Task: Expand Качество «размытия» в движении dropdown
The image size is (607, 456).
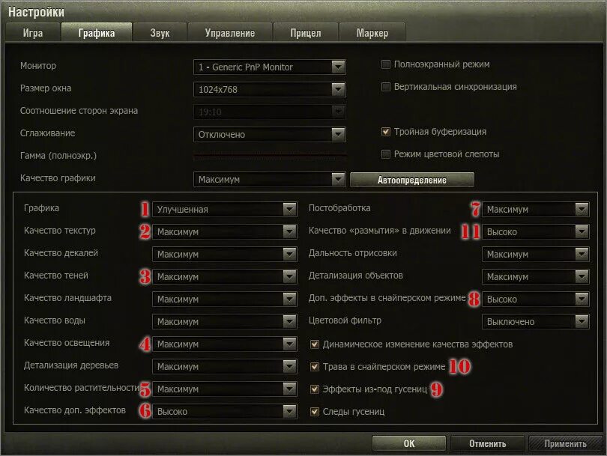Action: tap(535, 231)
